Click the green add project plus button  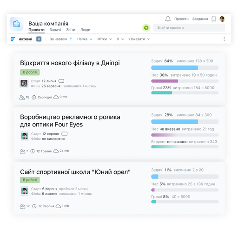146,28
